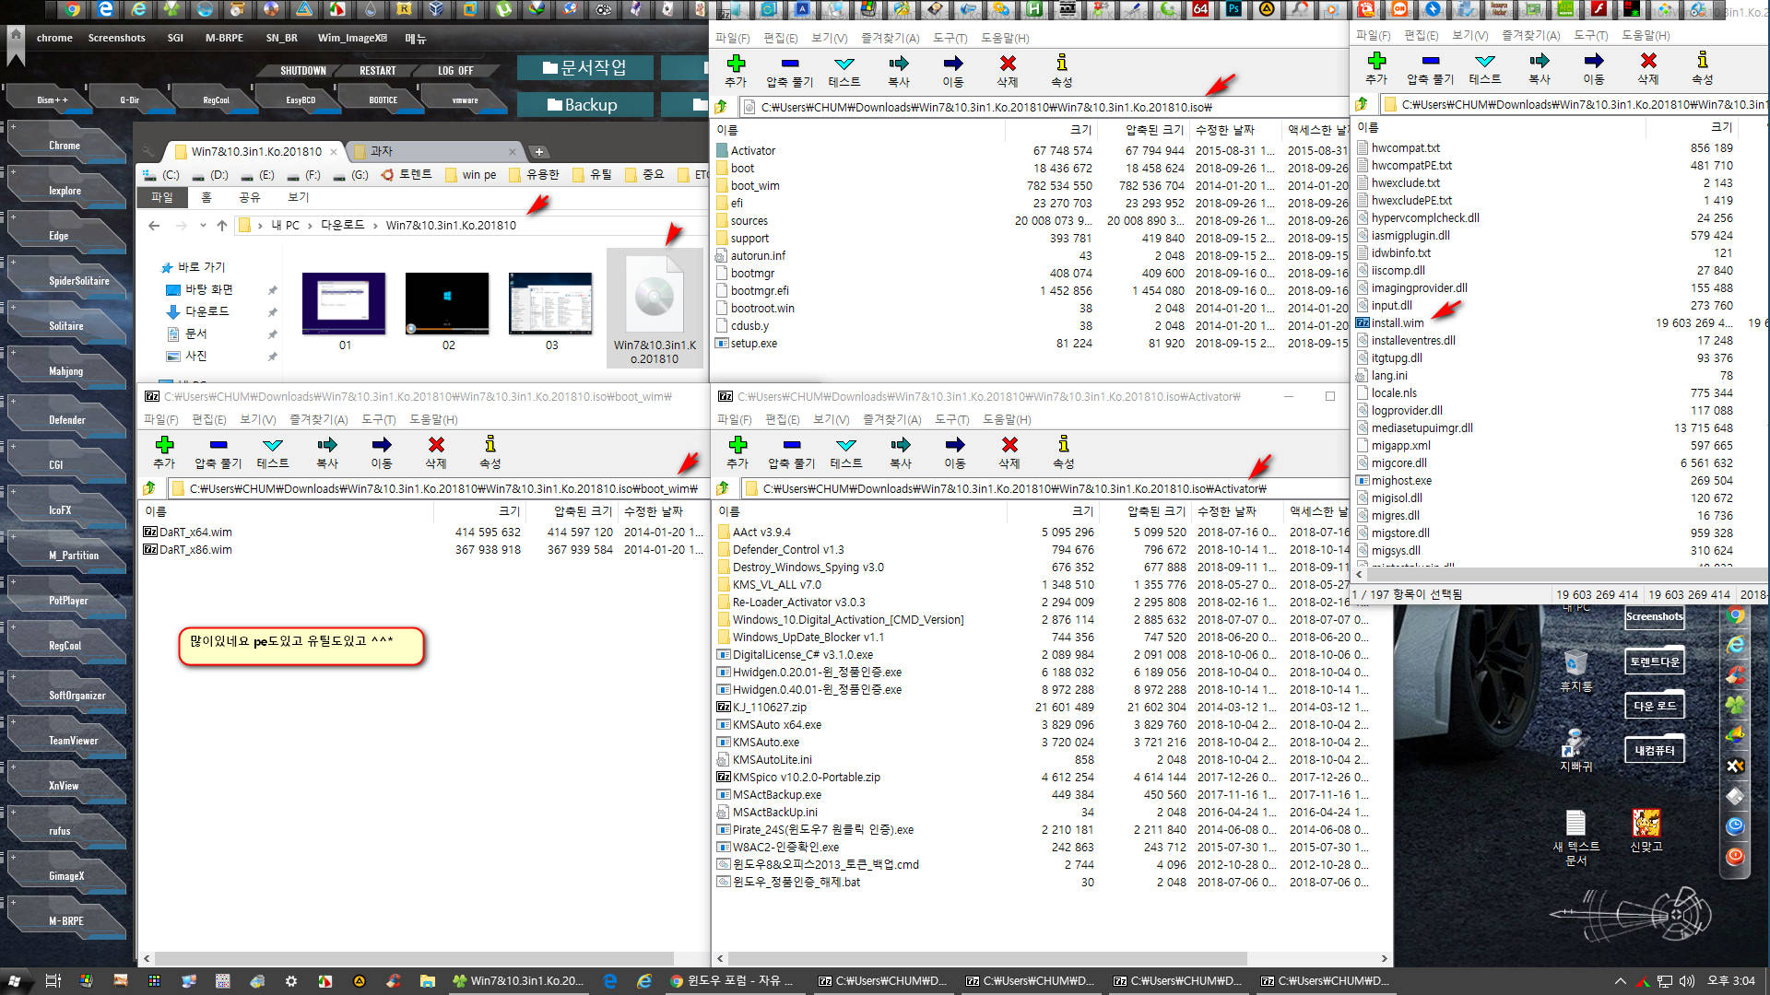Image resolution: width=1770 pixels, height=995 pixels.
Task: Select thumbnail 01 in Explorer
Action: tap(344, 311)
